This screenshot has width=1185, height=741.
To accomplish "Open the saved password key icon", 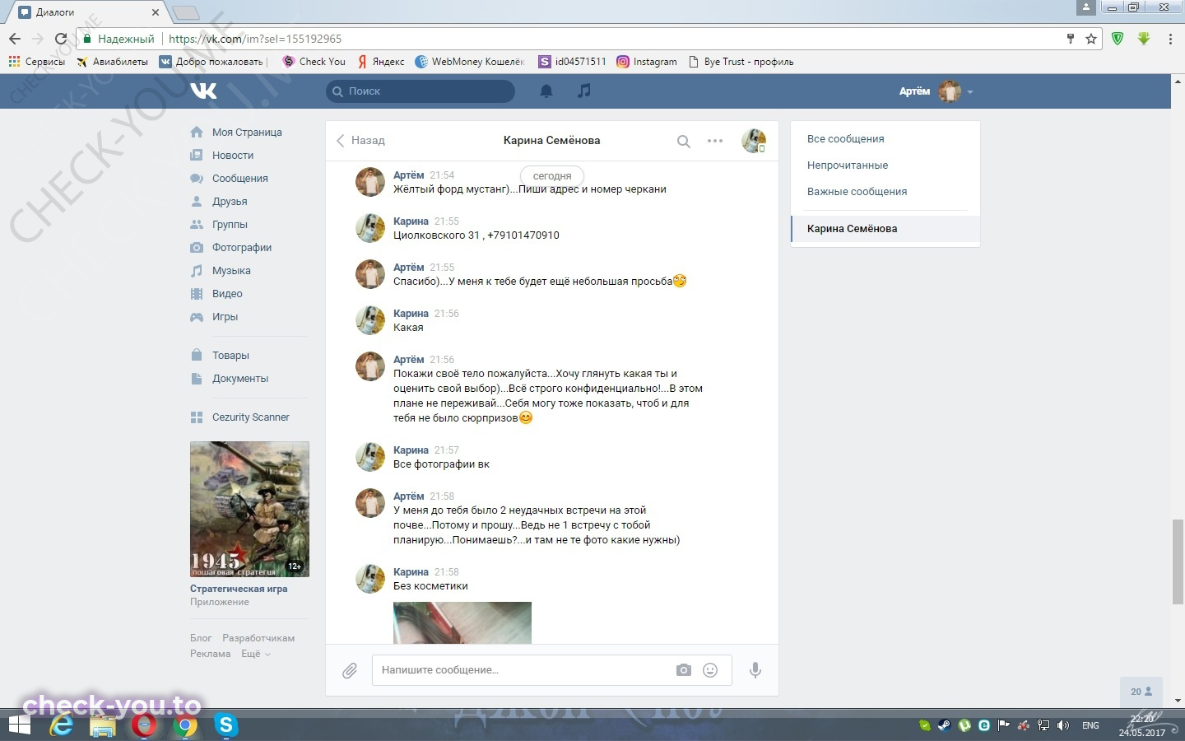I will coord(1071,39).
